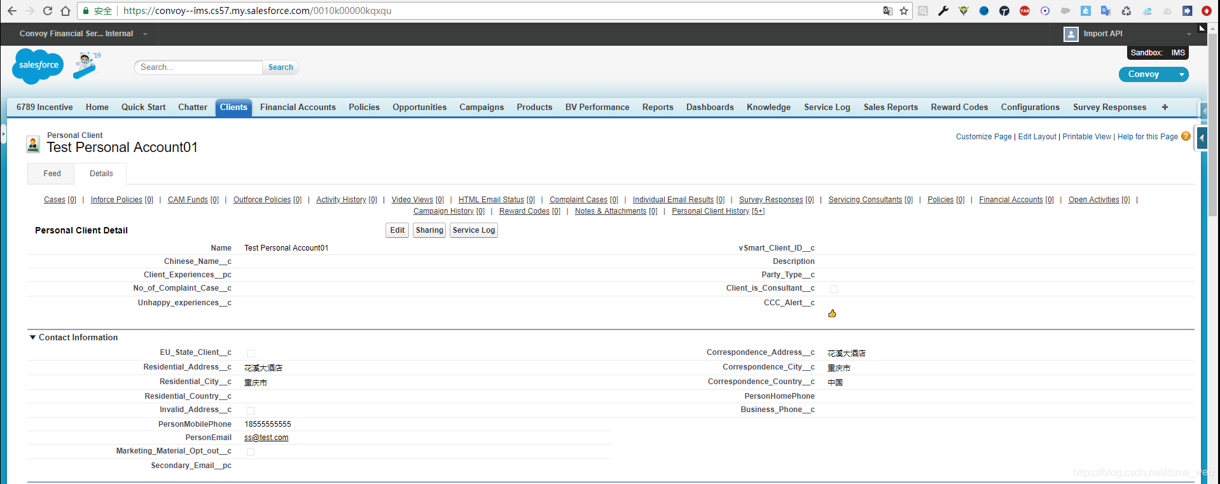This screenshot has width=1220, height=484.
Task: Click the Sharing button
Action: coord(429,230)
